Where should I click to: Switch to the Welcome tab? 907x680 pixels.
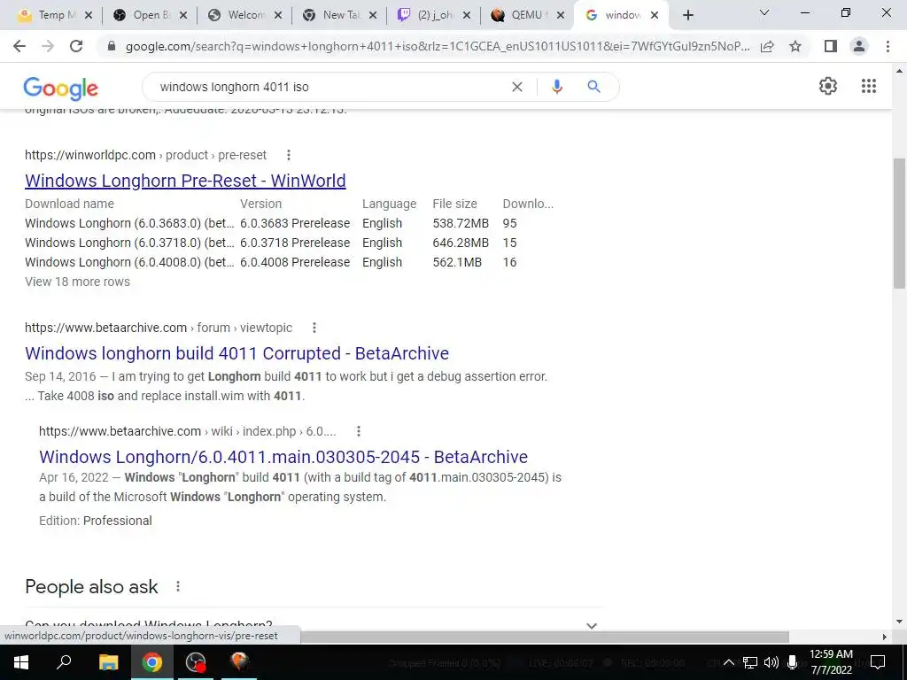pyautogui.click(x=244, y=15)
